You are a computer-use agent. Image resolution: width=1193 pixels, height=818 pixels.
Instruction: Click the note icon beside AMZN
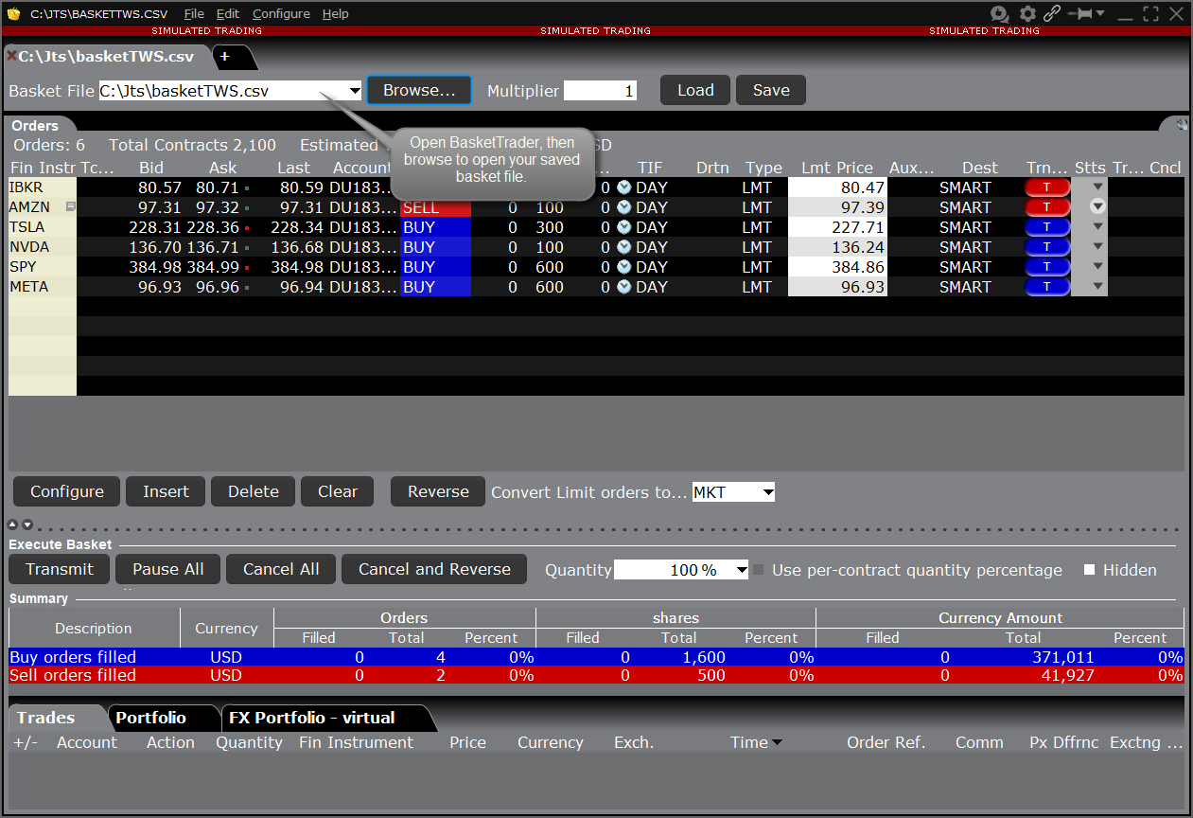(x=70, y=207)
